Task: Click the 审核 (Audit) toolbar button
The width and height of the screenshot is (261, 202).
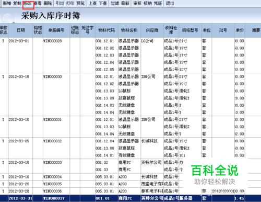Action: tap(137, 3)
